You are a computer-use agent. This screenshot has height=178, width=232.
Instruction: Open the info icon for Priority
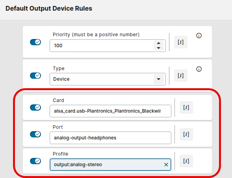click(199, 35)
